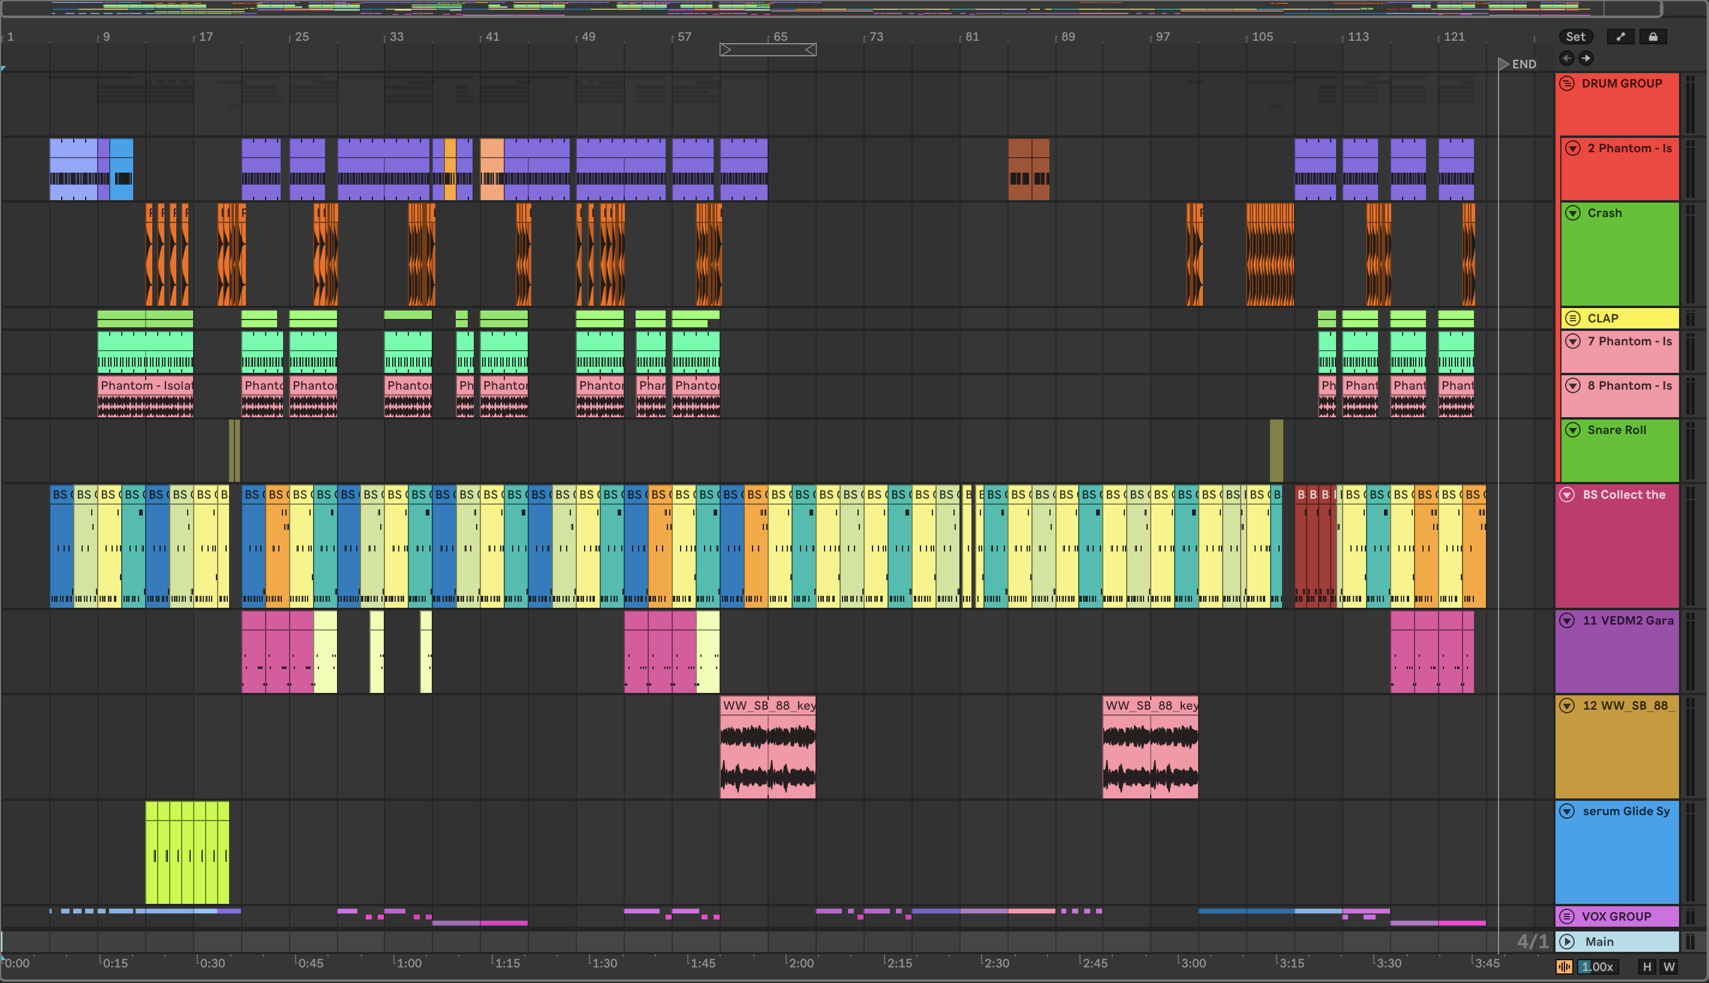Collapse the DRUM GROUP fold button
This screenshot has width=1709, height=983.
tap(1567, 83)
